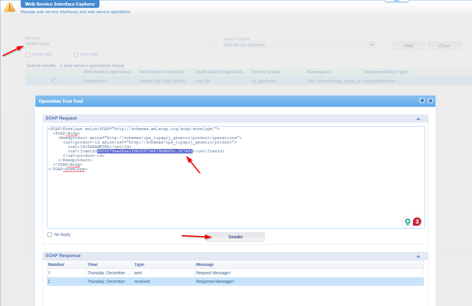
Task: Click the Find button
Action: tap(408, 46)
